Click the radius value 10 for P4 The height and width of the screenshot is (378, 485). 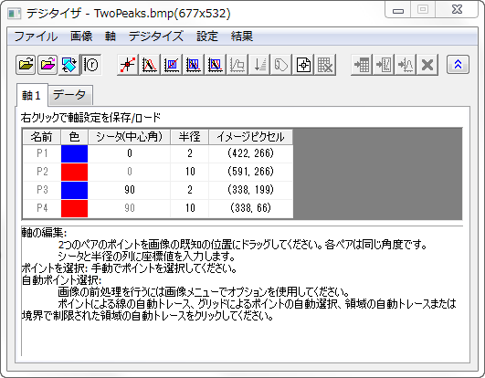pyautogui.click(x=190, y=208)
